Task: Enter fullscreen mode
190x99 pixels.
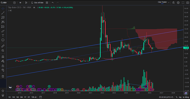Action: [x=183, y=2]
